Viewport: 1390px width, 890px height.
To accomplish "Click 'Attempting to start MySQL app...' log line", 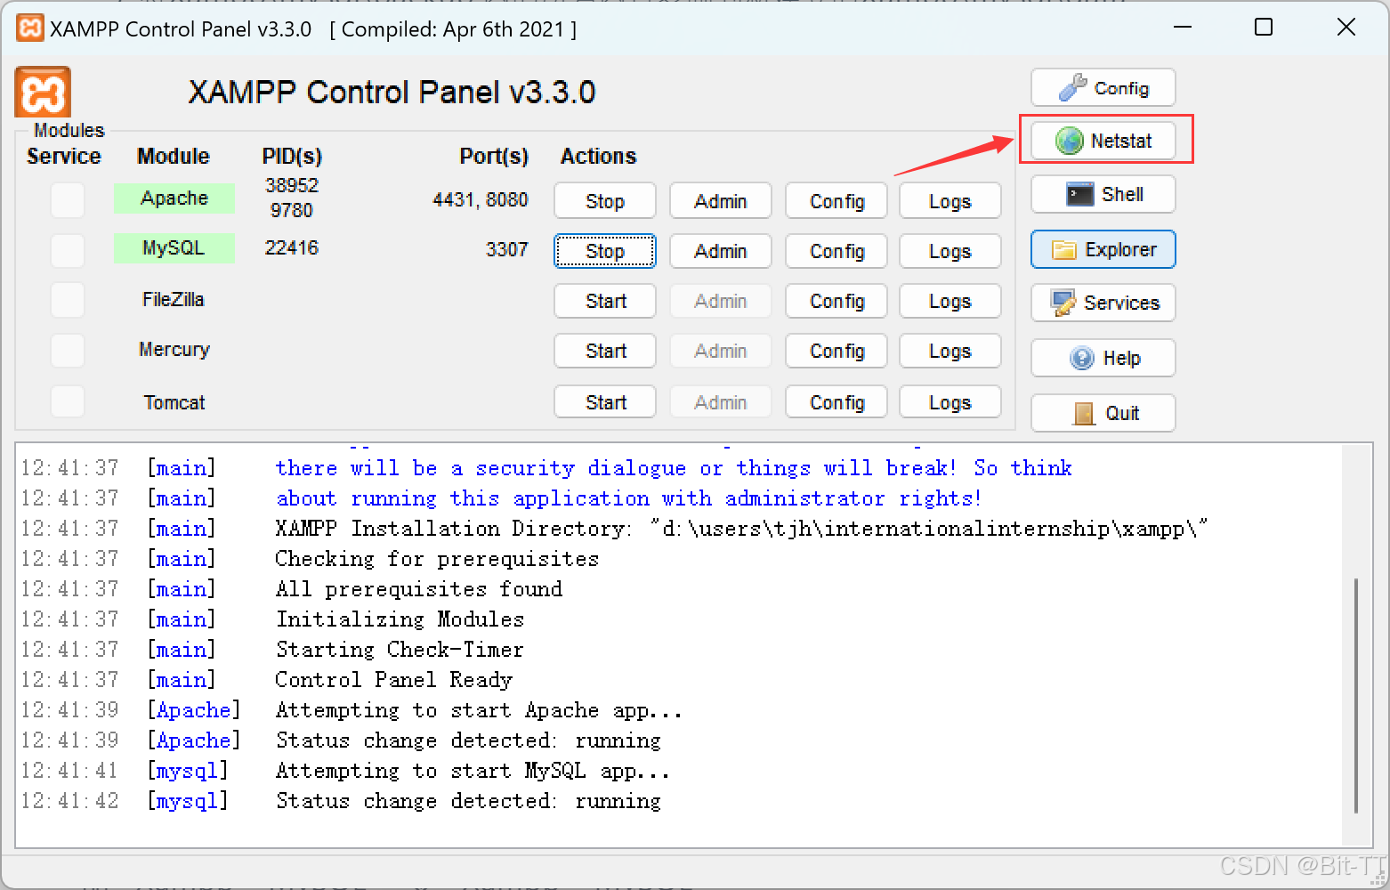I will pyautogui.click(x=473, y=771).
